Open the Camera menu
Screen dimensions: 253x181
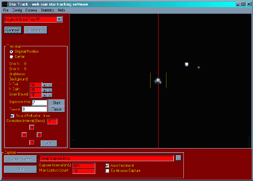pyautogui.click(x=32, y=10)
